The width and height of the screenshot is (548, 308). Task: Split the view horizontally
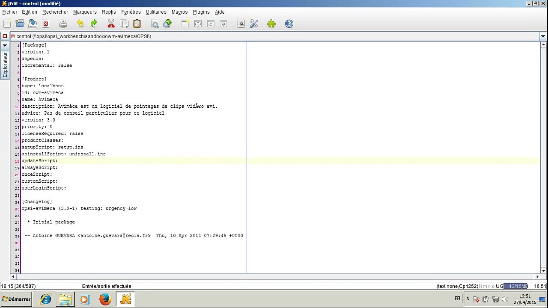pyautogui.click(x=211, y=24)
